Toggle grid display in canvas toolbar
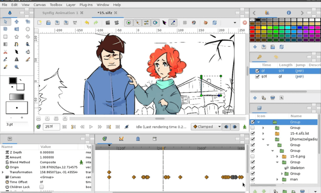The height and width of the screenshot is (193, 321). (x=185, y=23)
